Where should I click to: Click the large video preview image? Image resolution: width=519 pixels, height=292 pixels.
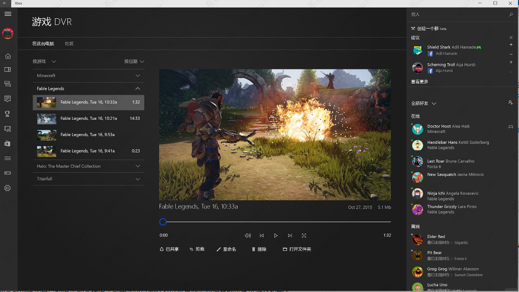pos(275,135)
